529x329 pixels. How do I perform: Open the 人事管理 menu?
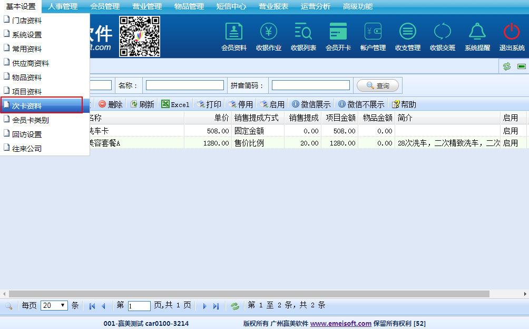62,6
